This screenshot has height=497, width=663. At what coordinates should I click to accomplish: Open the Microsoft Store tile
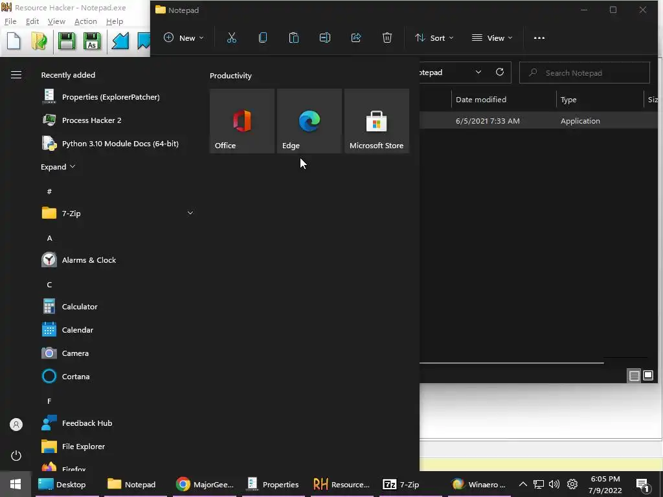click(377, 121)
